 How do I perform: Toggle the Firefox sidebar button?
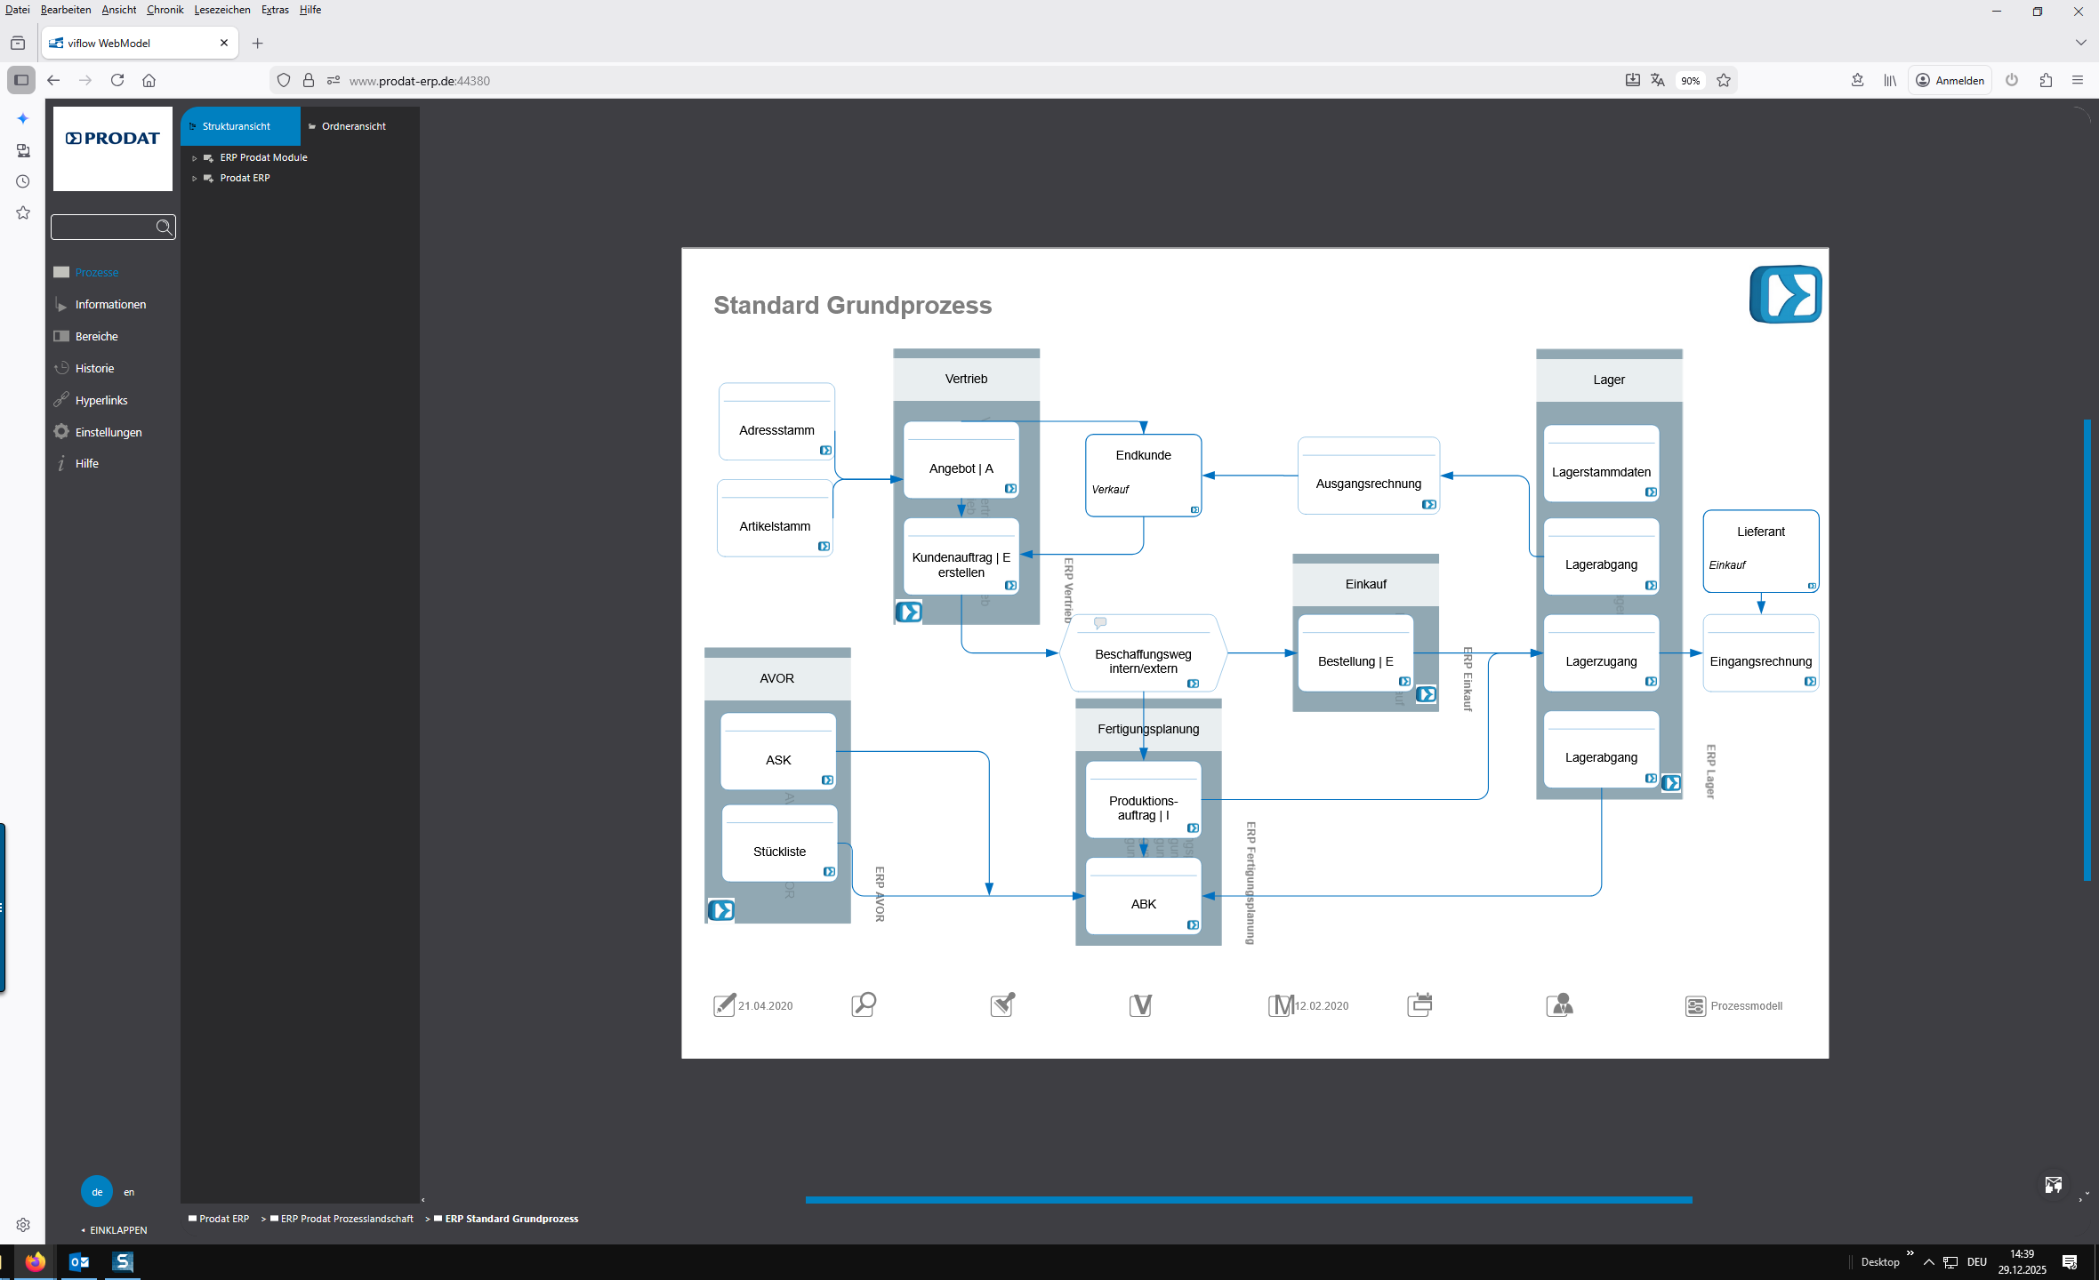point(21,80)
